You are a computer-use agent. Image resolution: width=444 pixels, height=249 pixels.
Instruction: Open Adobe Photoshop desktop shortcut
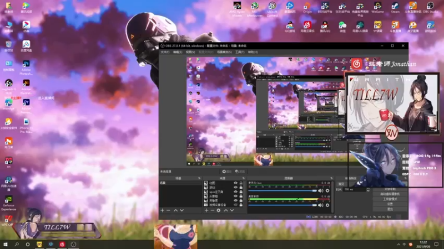pos(26,68)
